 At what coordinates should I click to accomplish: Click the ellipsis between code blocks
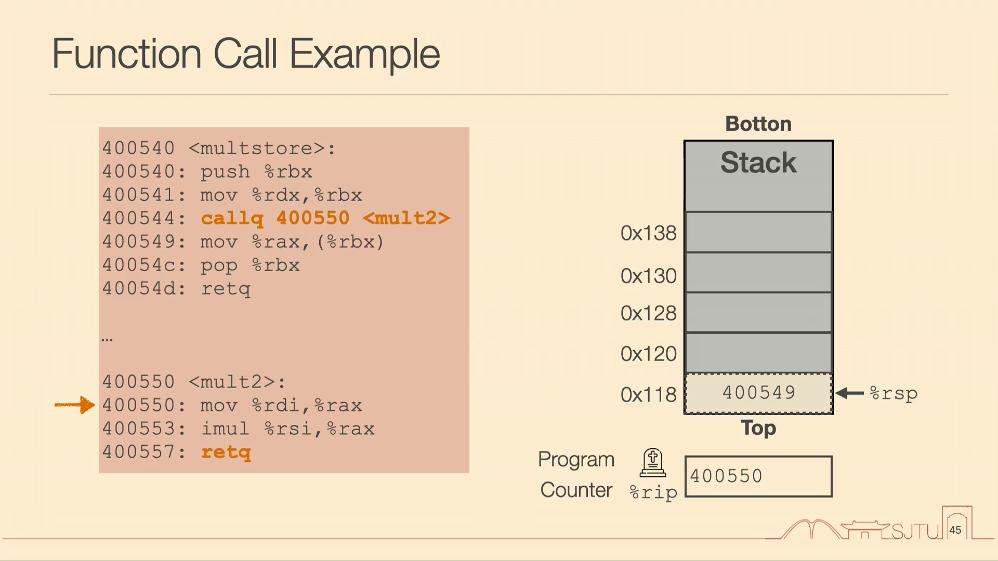[107, 340]
